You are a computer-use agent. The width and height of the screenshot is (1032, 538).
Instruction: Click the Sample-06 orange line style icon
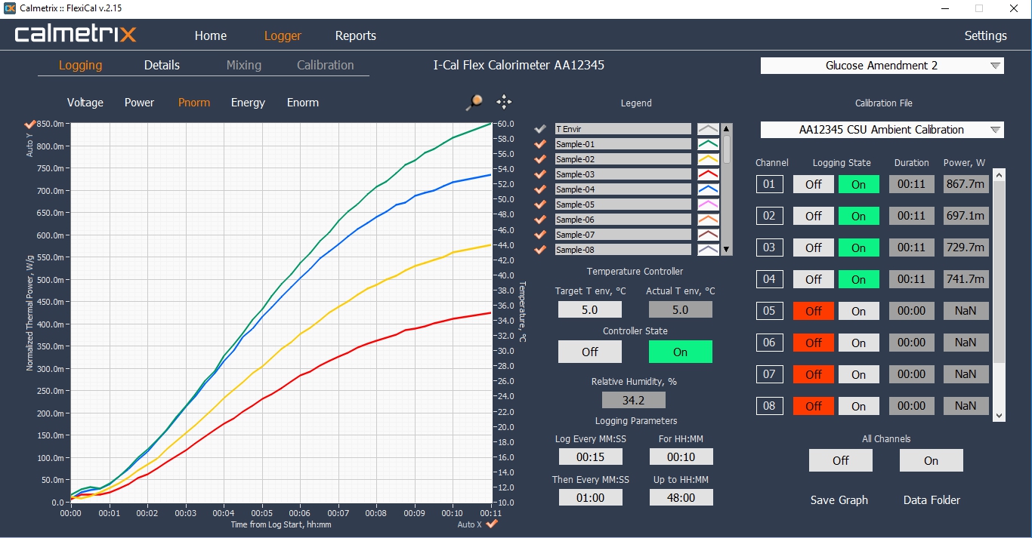(x=708, y=220)
